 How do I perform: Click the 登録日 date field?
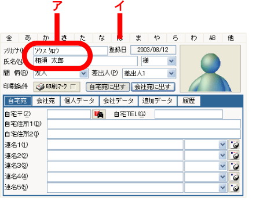pos(153,50)
